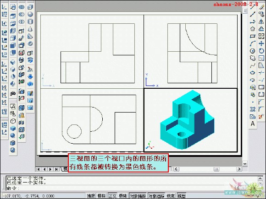Click the Explode modify tool
This screenshot has height=199, width=266.
pyautogui.click(x=261, y=116)
